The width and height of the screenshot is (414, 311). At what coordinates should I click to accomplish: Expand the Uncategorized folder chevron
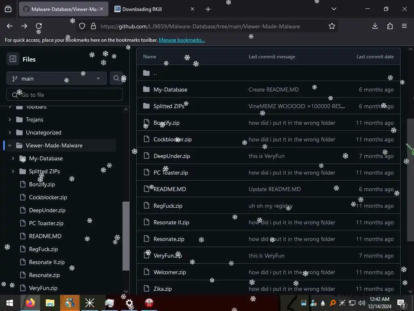[x=10, y=132]
